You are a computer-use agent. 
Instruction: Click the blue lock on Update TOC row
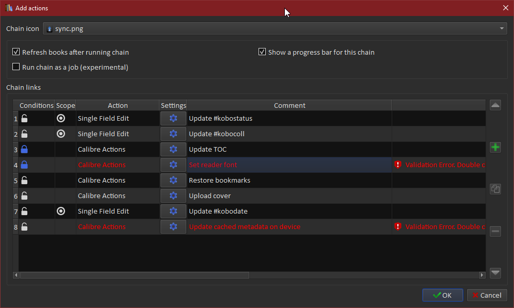(x=24, y=150)
